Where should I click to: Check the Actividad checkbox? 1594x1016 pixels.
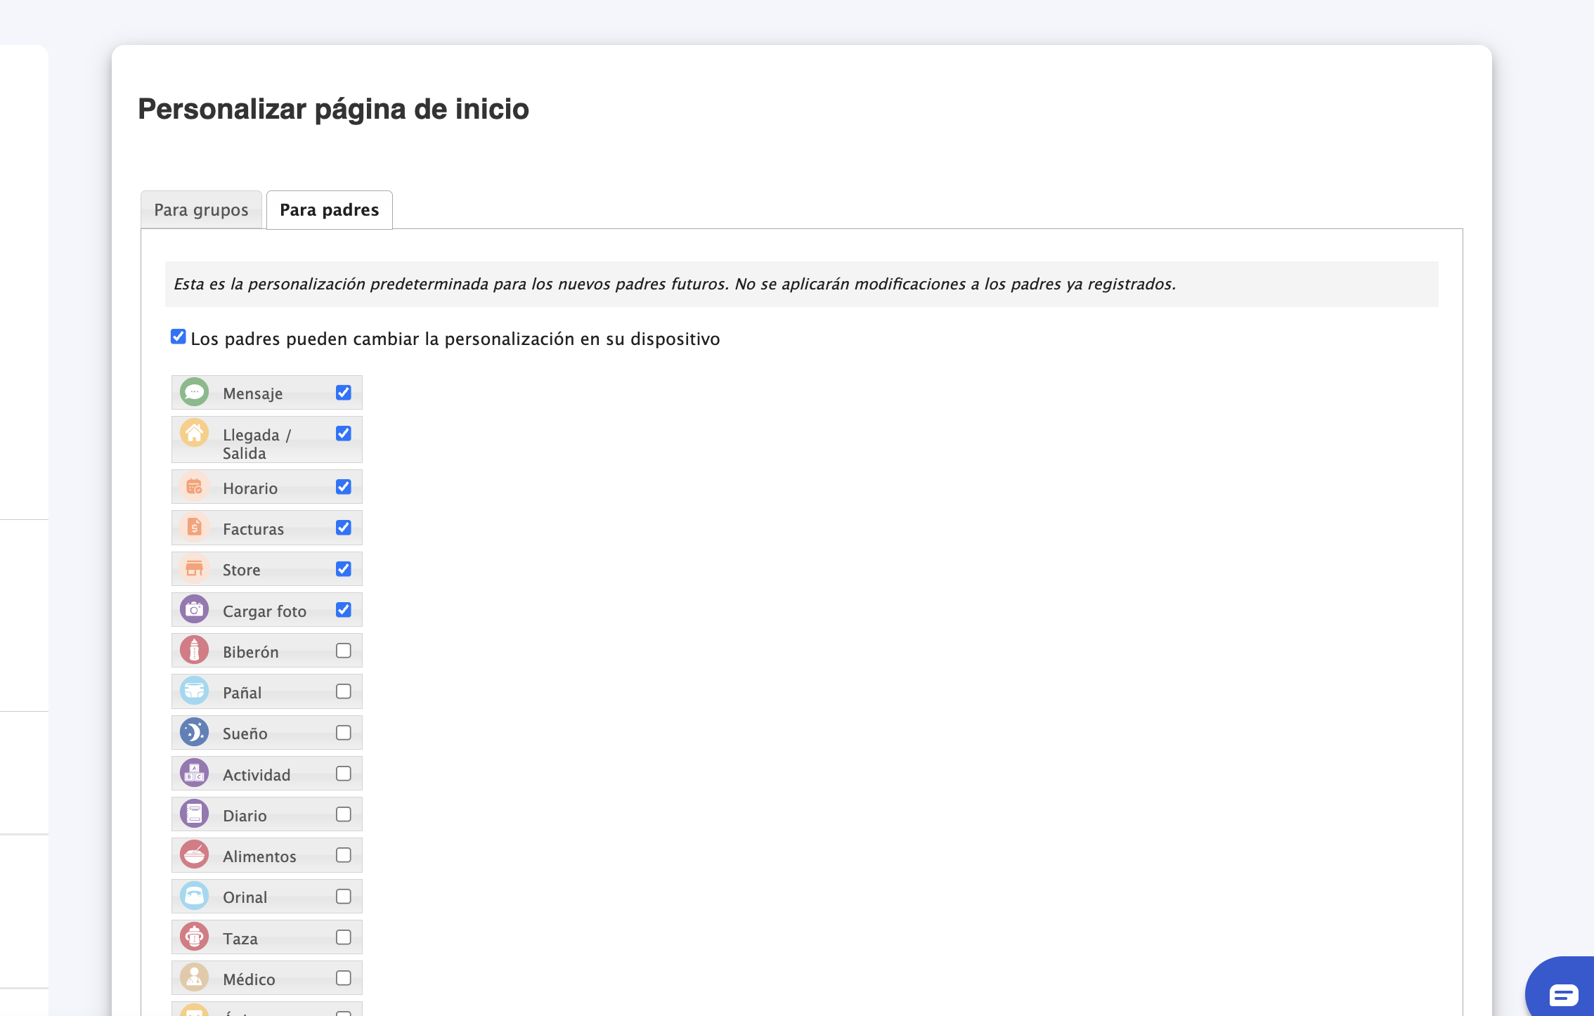pyautogui.click(x=343, y=774)
